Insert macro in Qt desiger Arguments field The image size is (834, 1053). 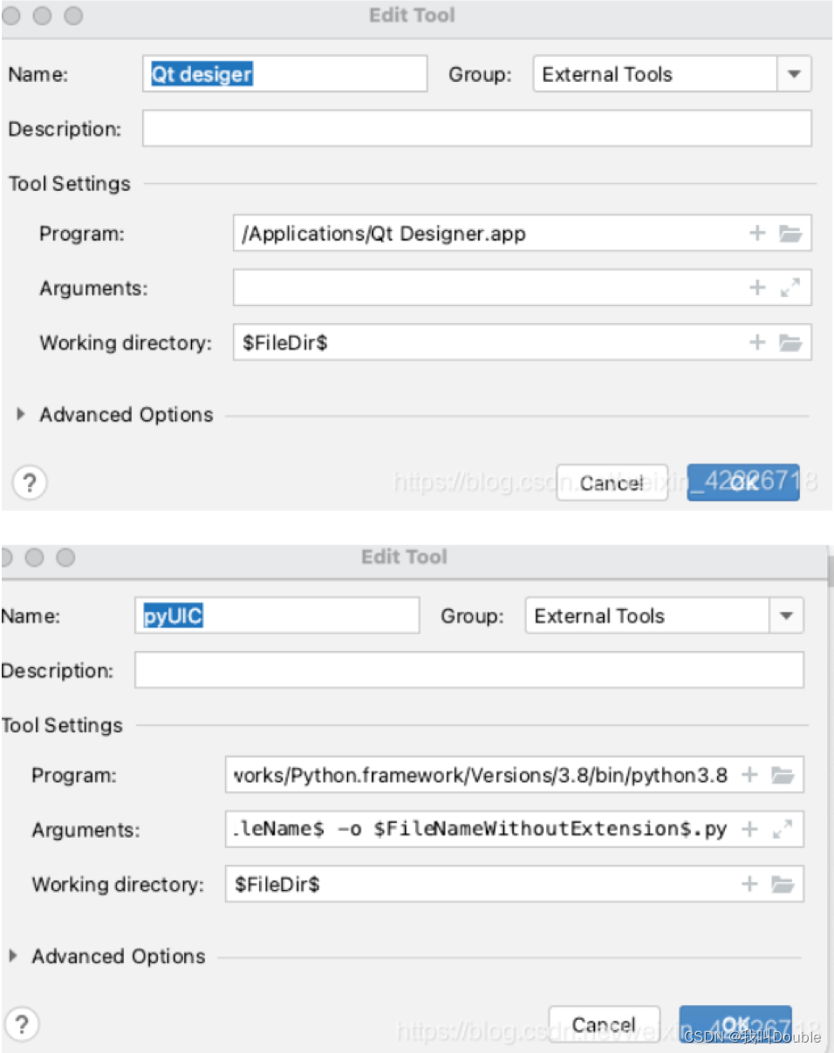pyautogui.click(x=757, y=289)
